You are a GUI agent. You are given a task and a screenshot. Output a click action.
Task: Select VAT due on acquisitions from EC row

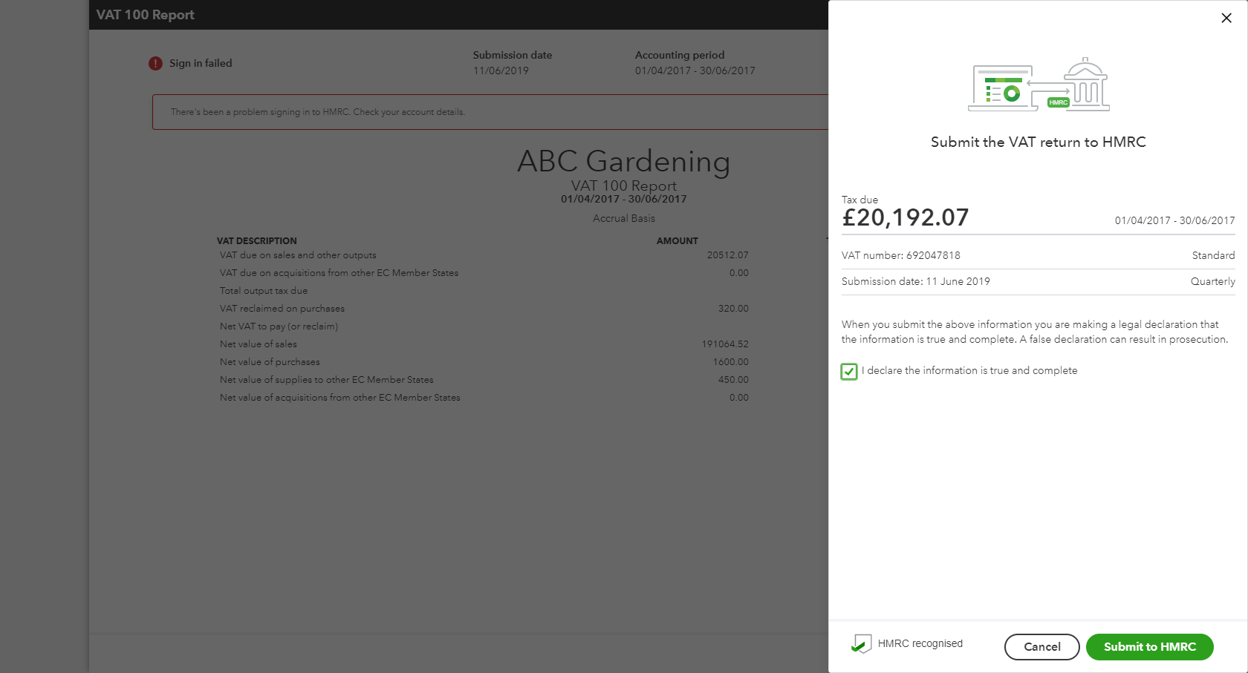coord(484,273)
